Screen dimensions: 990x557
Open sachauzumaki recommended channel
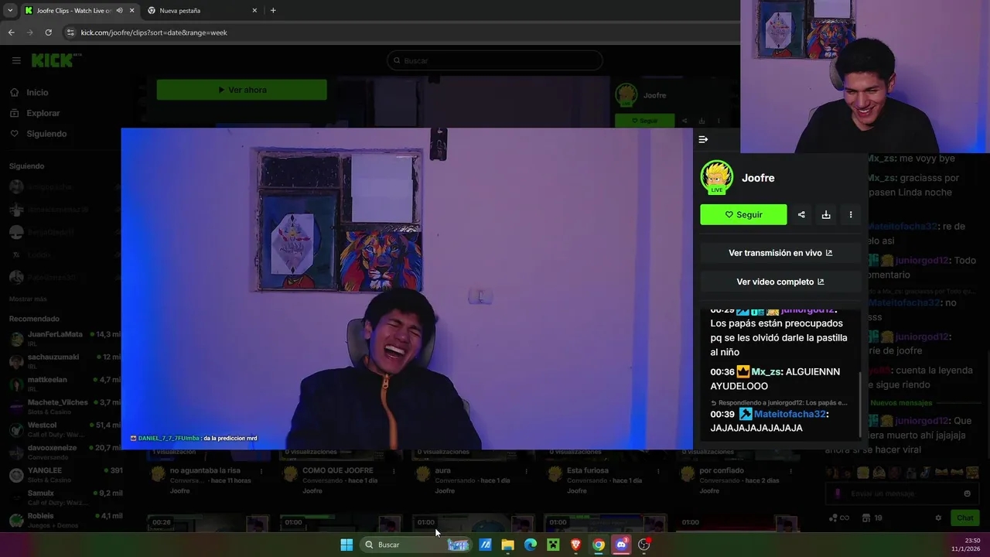point(65,361)
